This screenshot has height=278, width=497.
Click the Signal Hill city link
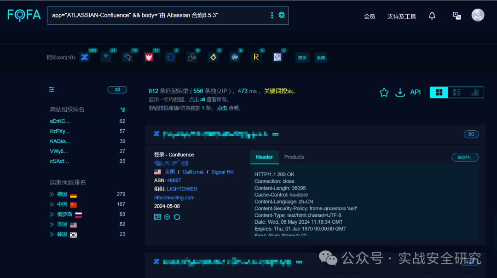(x=222, y=172)
